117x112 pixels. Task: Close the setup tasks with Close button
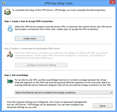point(103,106)
